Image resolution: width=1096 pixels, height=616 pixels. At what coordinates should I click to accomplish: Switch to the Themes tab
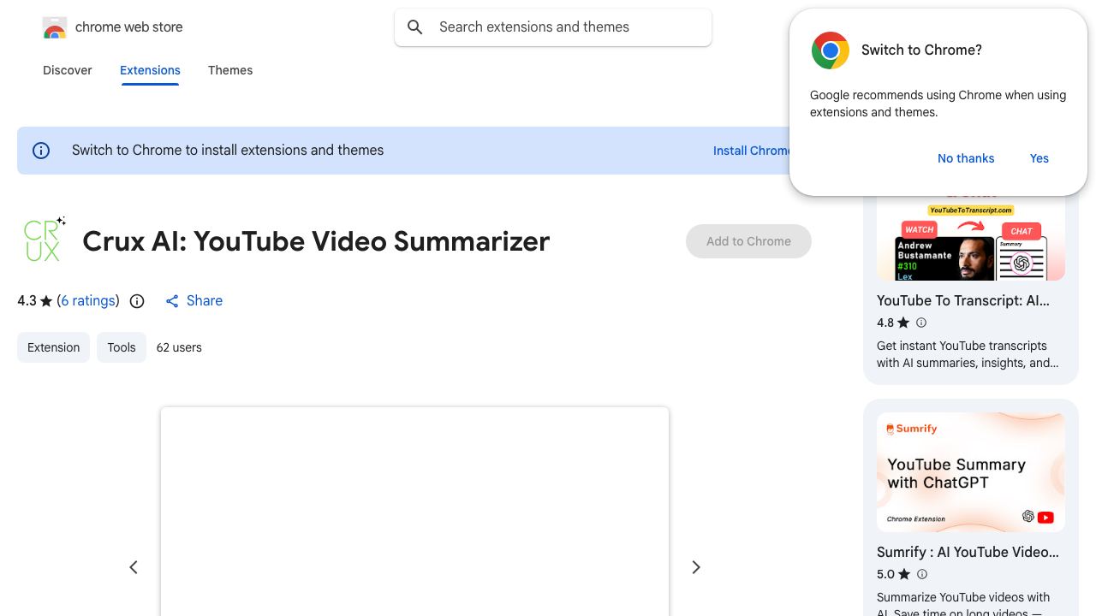(x=230, y=70)
